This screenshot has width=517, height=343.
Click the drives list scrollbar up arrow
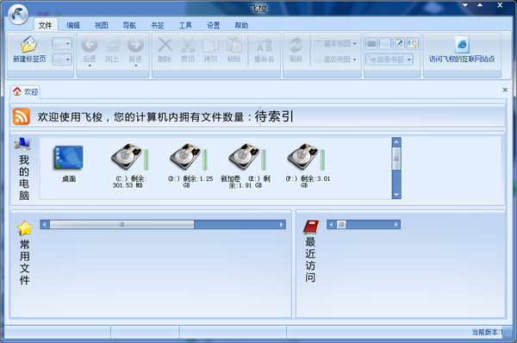pyautogui.click(x=396, y=142)
